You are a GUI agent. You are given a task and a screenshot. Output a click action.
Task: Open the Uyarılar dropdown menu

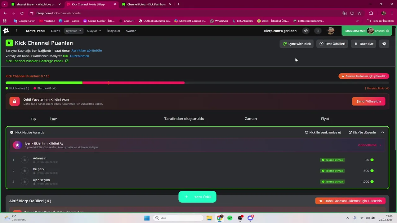point(74,31)
